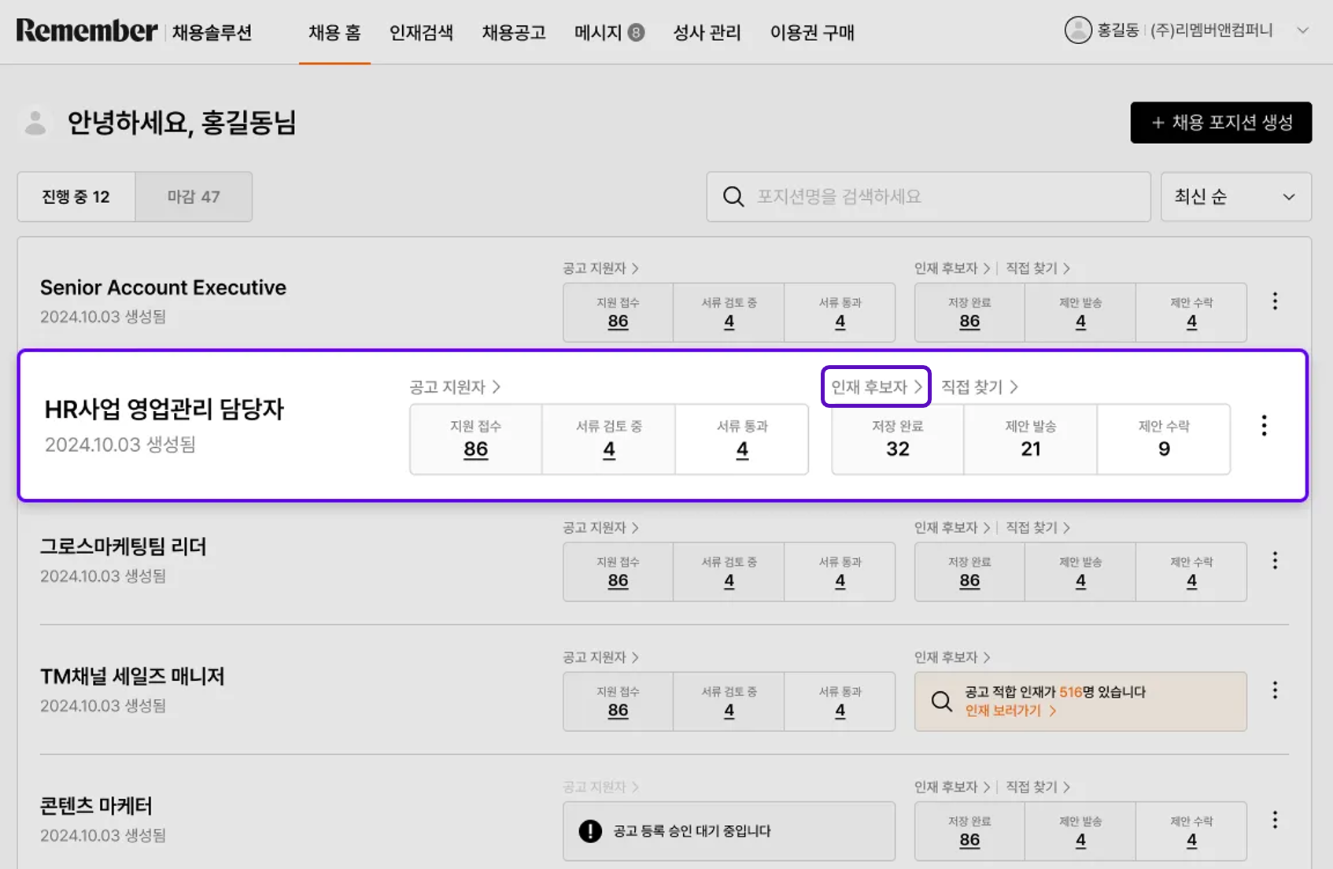Screen dimensions: 1333x869
Task: Click 지원 접수 86 in Senior Account Executive
Action: [x=618, y=312]
